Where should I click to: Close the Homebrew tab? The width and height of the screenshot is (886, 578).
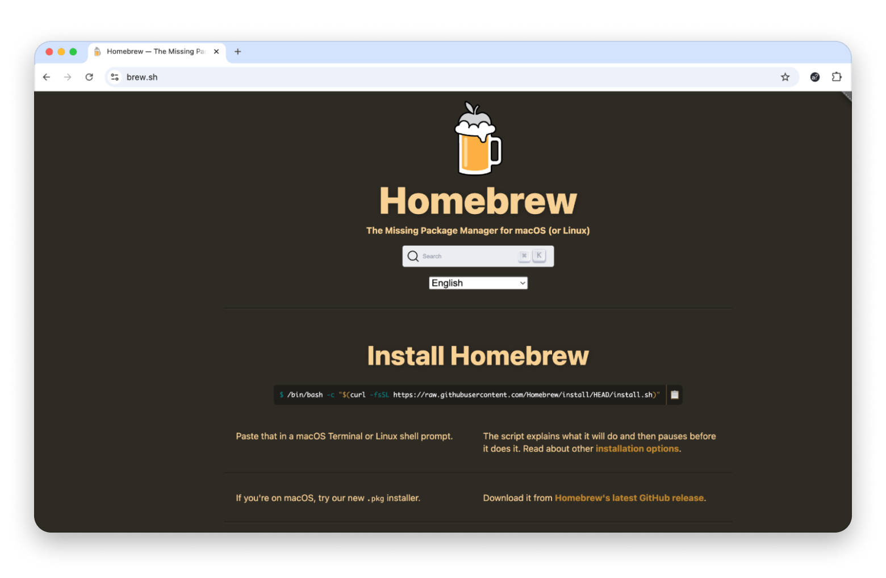[216, 52]
